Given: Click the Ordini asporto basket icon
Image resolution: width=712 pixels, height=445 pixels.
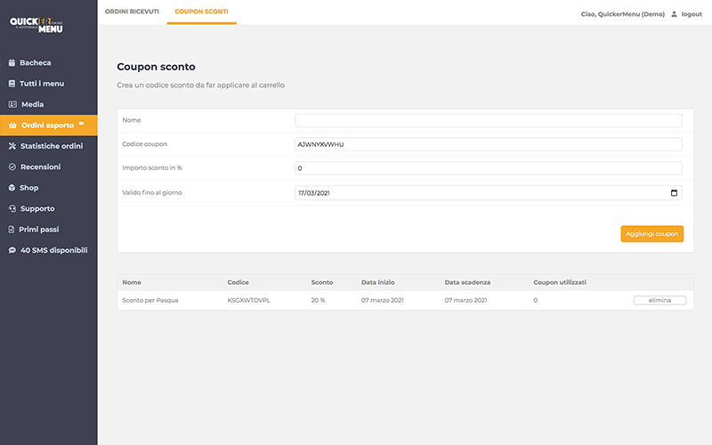Looking at the screenshot, I should point(12,125).
